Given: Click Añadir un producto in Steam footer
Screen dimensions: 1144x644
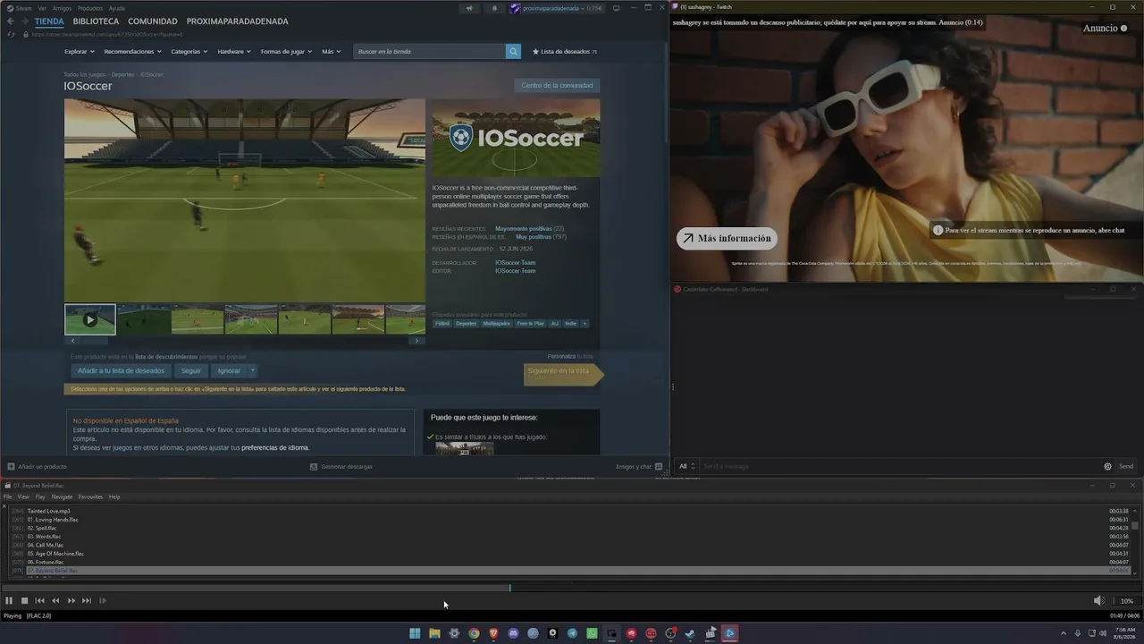Looking at the screenshot, I should click(x=38, y=467).
